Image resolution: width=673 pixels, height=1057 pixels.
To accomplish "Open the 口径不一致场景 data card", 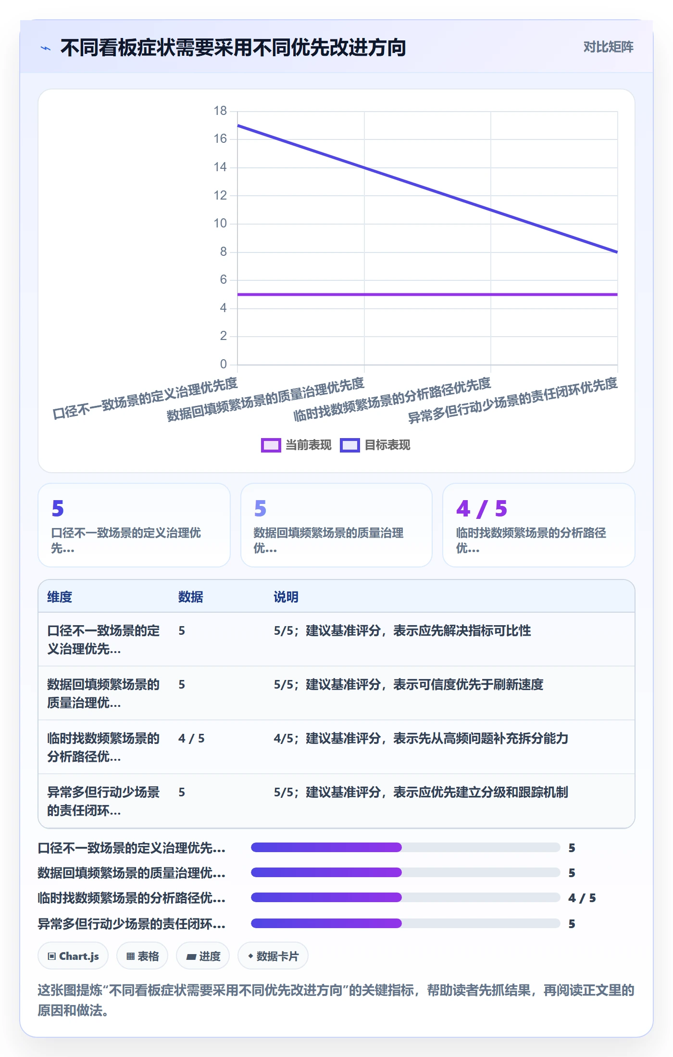I will click(x=134, y=525).
